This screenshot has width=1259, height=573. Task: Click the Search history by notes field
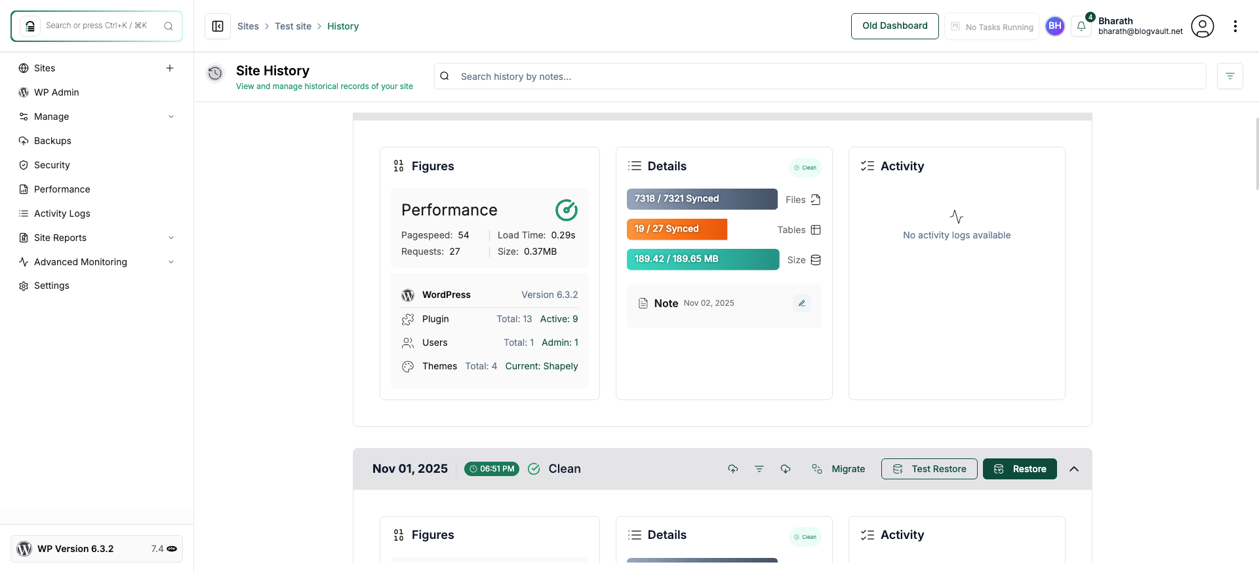(820, 76)
